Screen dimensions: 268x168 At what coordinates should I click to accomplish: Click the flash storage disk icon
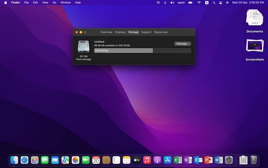(83, 47)
